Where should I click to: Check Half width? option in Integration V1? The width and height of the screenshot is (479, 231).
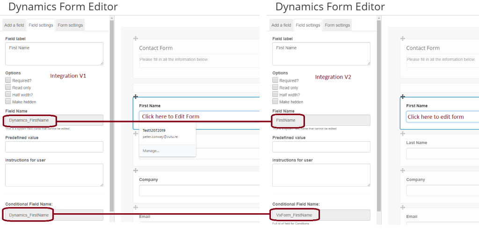tap(8, 94)
